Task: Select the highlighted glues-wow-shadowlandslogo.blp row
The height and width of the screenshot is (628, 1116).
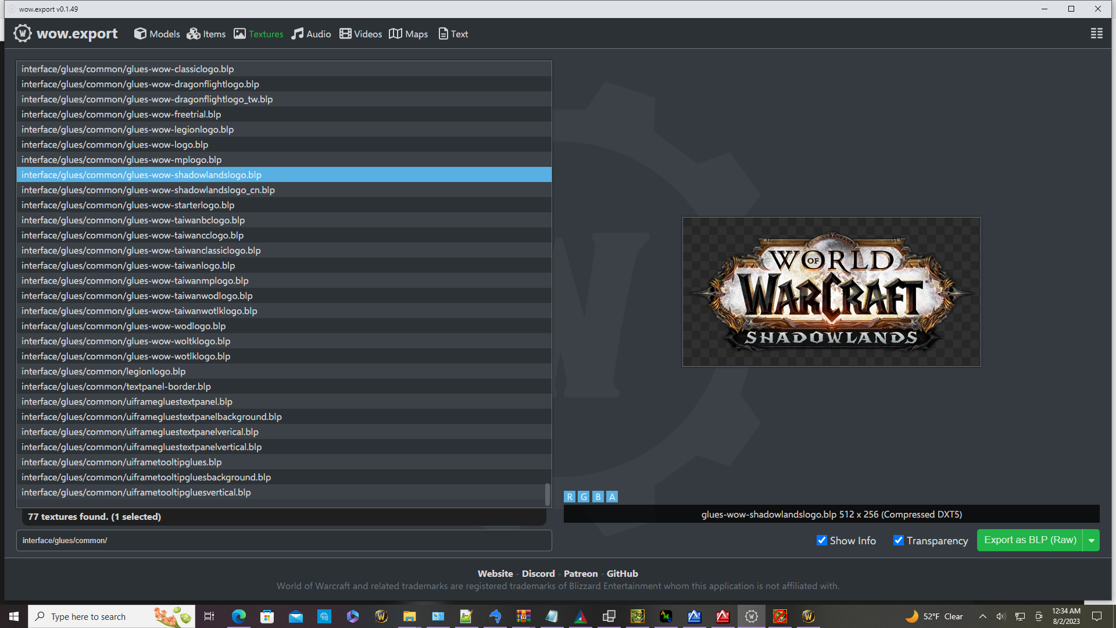Action: [x=284, y=174]
